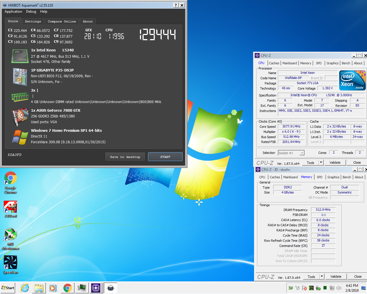Switch to CPU-Z from the taskbar
This screenshot has width=367, height=294.
(x=96, y=288)
